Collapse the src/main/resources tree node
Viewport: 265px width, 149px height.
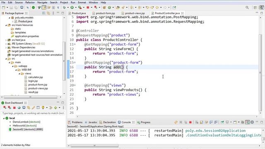click(x=6, y=25)
